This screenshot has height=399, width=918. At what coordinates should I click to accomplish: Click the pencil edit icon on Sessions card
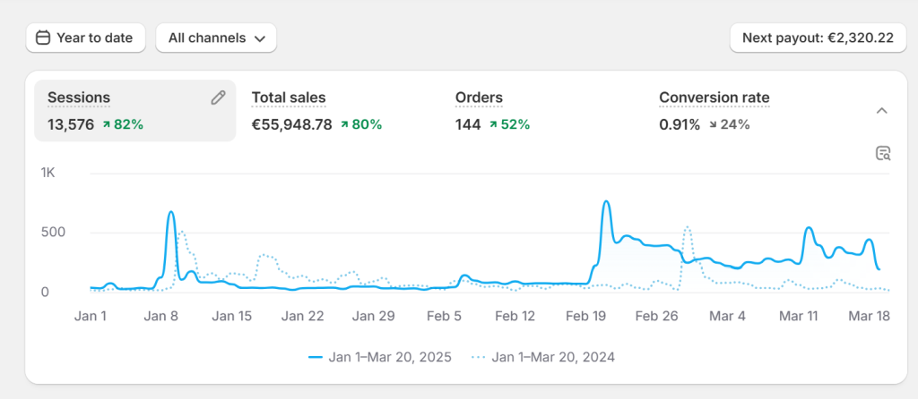click(218, 98)
